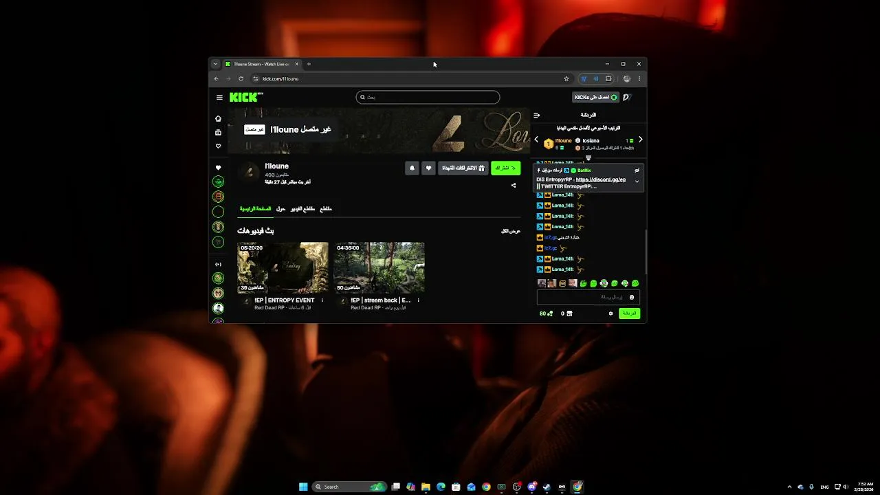Go to next leaderboard slide
The image size is (880, 495).
click(640, 140)
